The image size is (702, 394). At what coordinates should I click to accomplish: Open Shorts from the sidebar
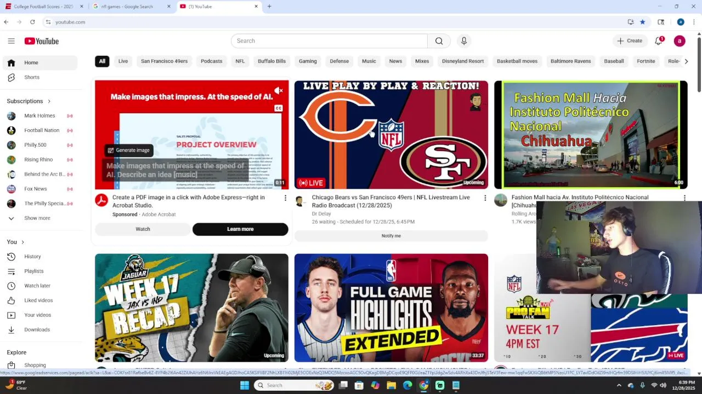[31, 77]
